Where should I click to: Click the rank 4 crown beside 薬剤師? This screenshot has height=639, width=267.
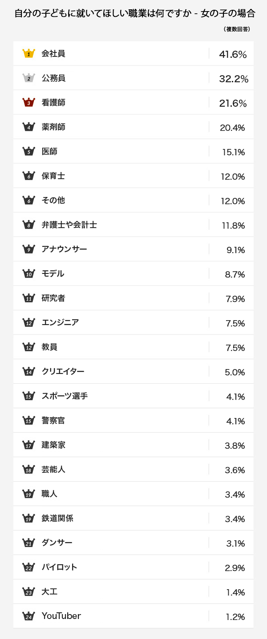point(29,127)
